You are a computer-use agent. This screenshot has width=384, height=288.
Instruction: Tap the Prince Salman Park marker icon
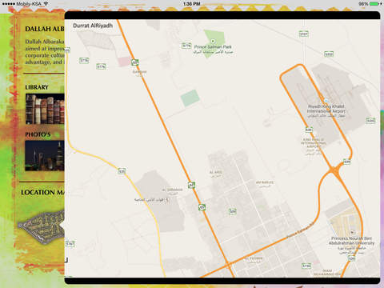(x=213, y=41)
